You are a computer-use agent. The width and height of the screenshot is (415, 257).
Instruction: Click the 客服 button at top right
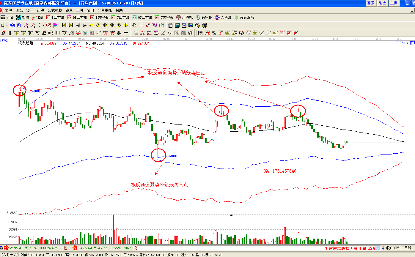(370, 3)
